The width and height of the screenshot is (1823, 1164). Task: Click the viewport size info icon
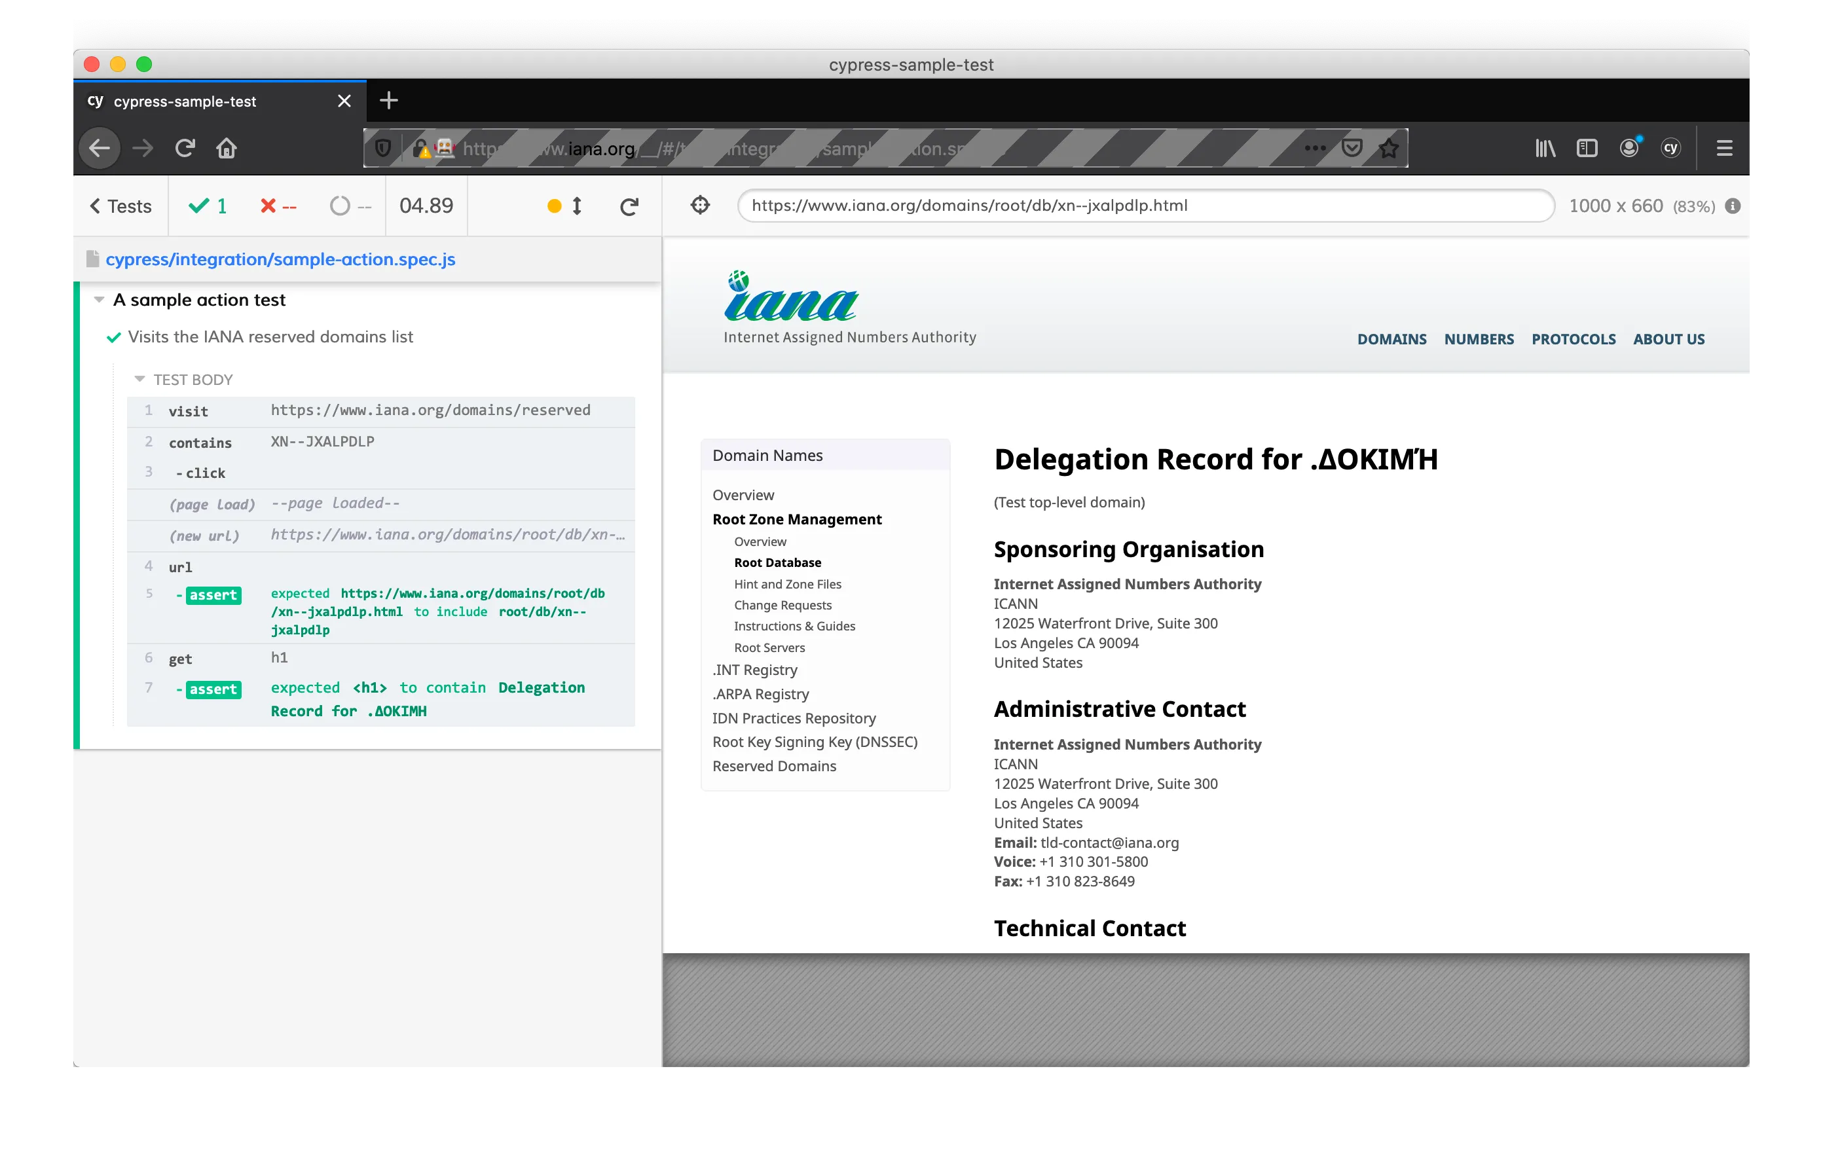(x=1733, y=206)
